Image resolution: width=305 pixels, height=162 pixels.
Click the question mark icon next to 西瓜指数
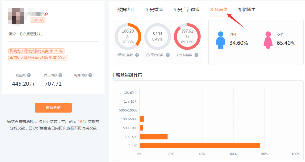click(x=60, y=75)
